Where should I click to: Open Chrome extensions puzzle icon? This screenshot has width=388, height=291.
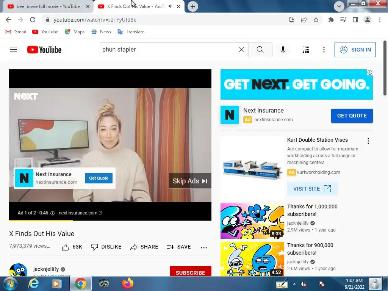331,20
